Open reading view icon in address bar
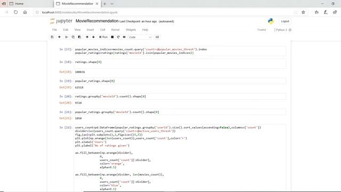This screenshot has width=341, height=192. 296,12
